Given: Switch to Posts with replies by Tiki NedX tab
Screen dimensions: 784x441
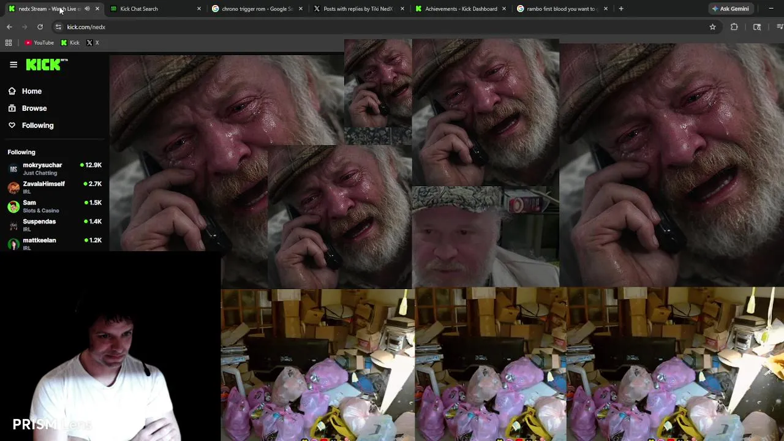Looking at the screenshot, I should (358, 9).
